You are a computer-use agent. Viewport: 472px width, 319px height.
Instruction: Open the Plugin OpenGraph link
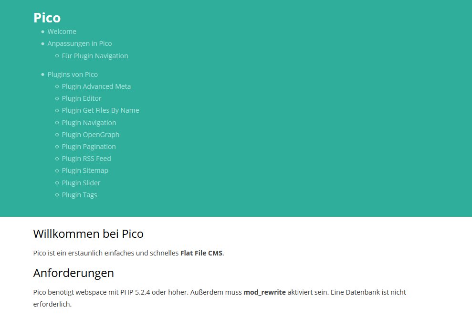coord(90,135)
